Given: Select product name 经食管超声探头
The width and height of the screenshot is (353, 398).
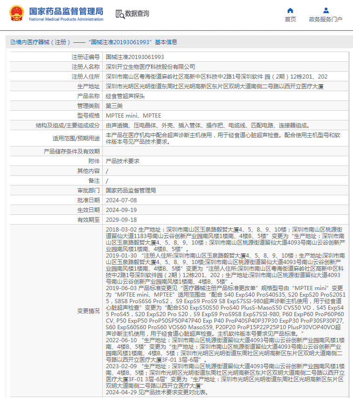Looking at the screenshot, I should coord(125,96).
